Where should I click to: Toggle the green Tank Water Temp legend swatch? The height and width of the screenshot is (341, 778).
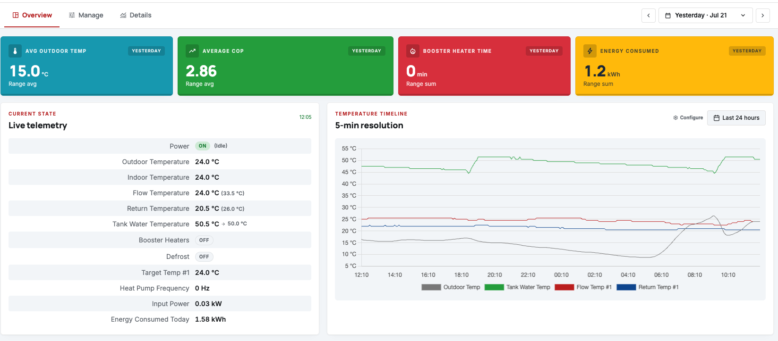494,287
